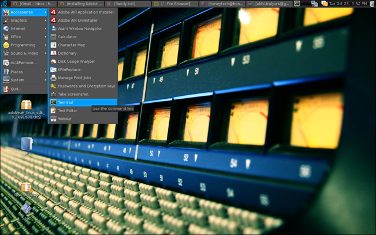Click the network connection tray icon
Screen dimensions: 376x235
coord(314,4)
